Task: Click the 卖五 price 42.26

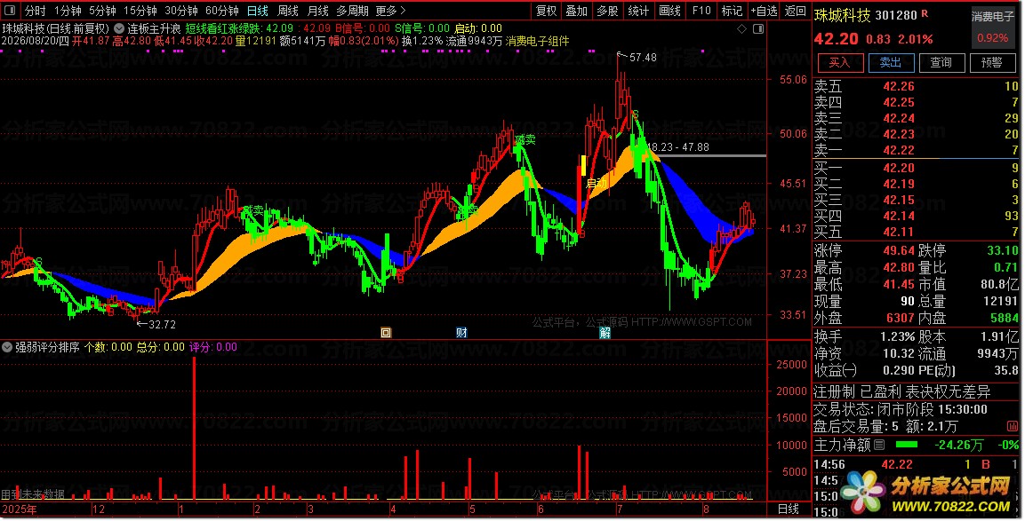Action: point(899,86)
